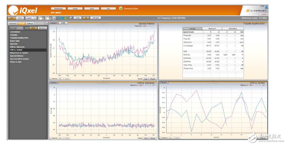
Task: Switch to the Hardware tab
Action: (x=13, y=24)
